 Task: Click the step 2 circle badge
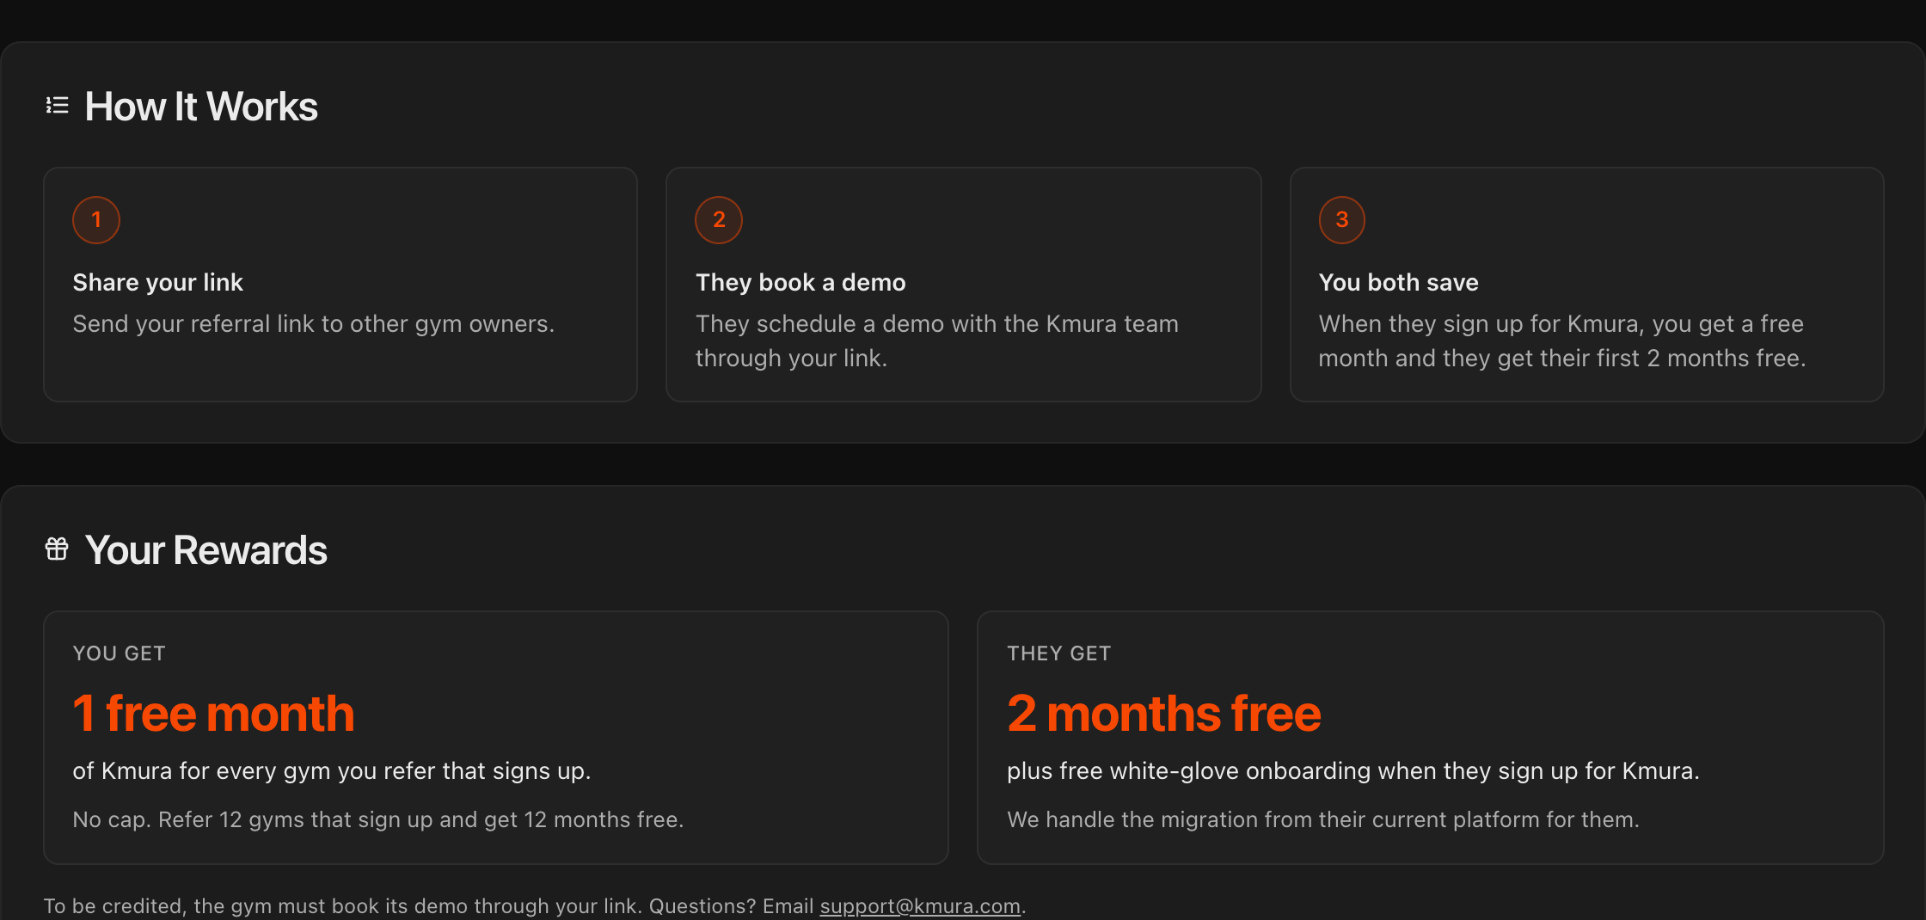point(719,220)
